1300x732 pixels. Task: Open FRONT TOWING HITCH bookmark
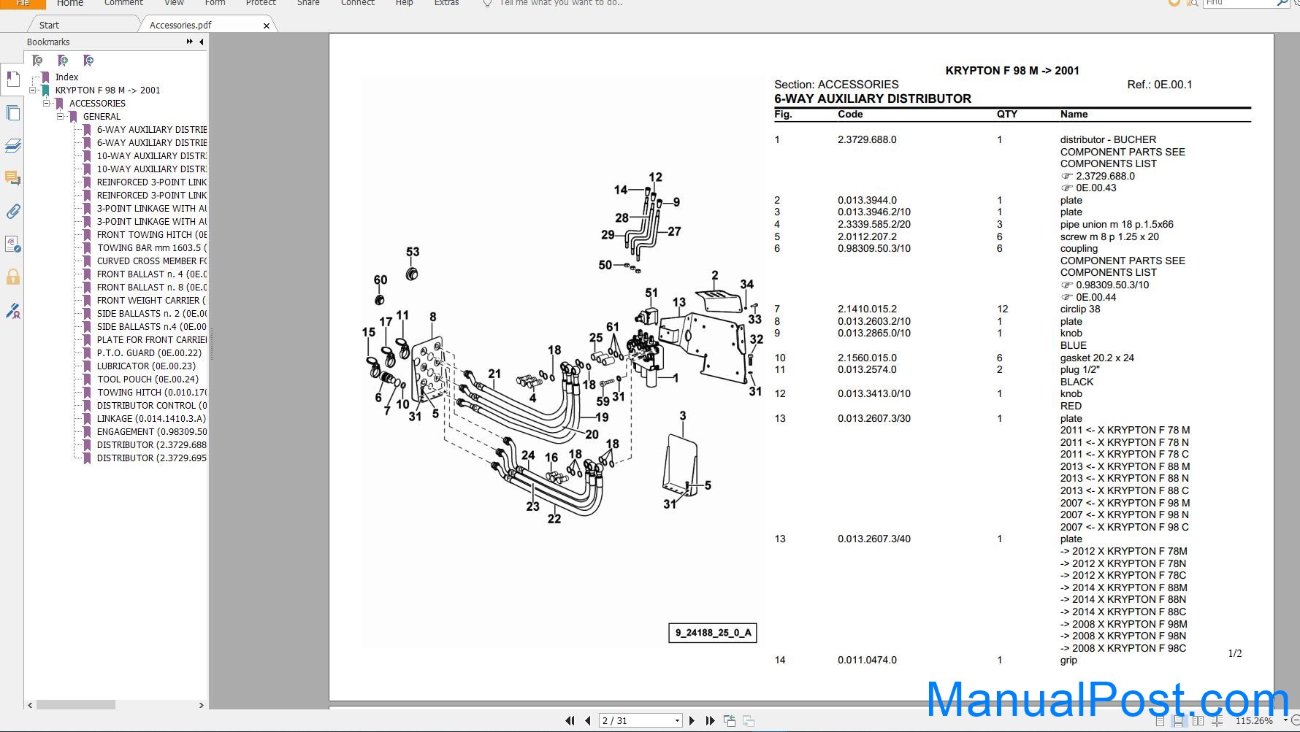[152, 235]
